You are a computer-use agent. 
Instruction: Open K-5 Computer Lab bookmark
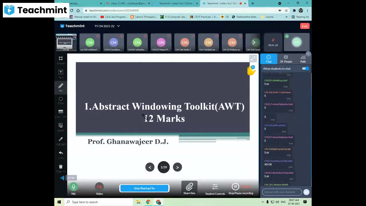click(174, 17)
